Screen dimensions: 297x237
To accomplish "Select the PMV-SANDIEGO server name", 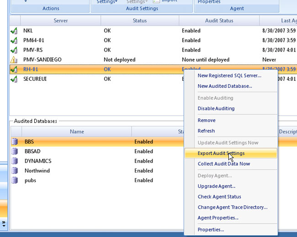I will click(x=42, y=60).
